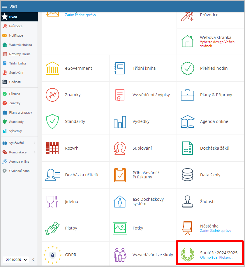Open the Výsledky bar chart tile icon

pyautogui.click(x=120, y=122)
